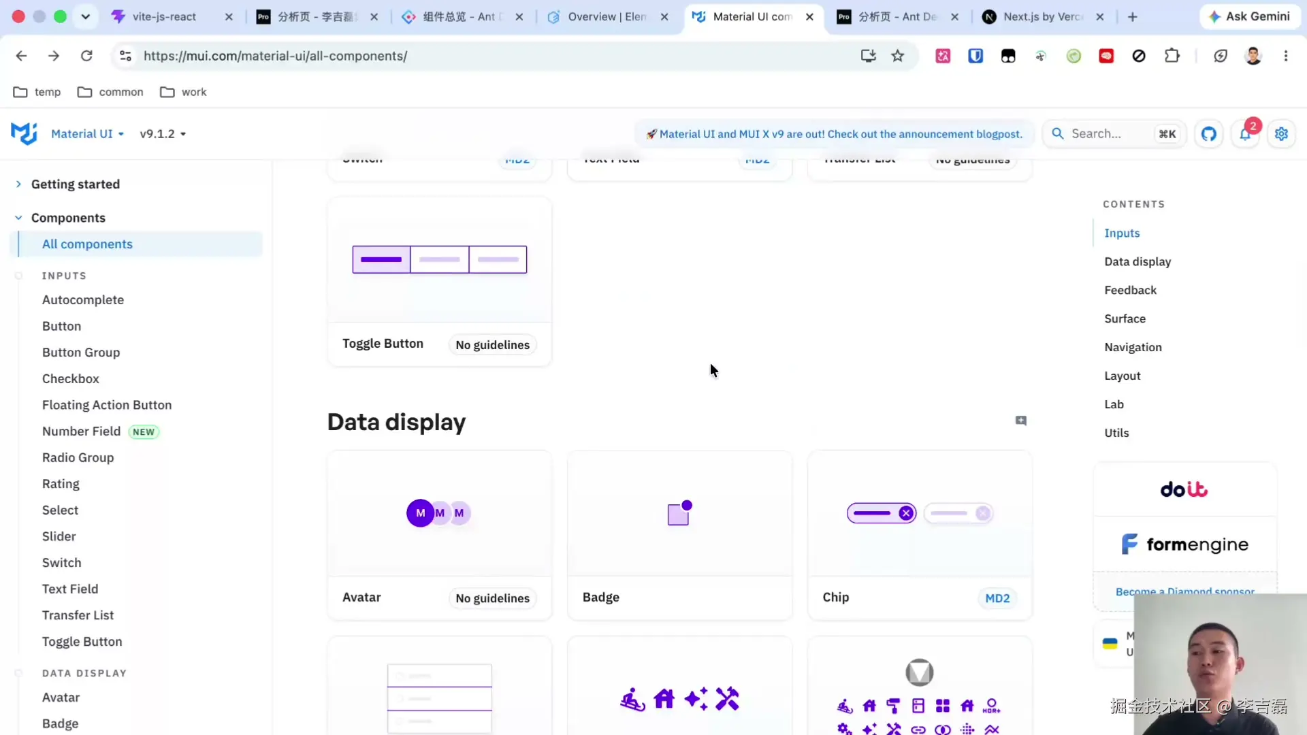Jump to Surface in contents
1307x735 pixels.
click(x=1125, y=319)
